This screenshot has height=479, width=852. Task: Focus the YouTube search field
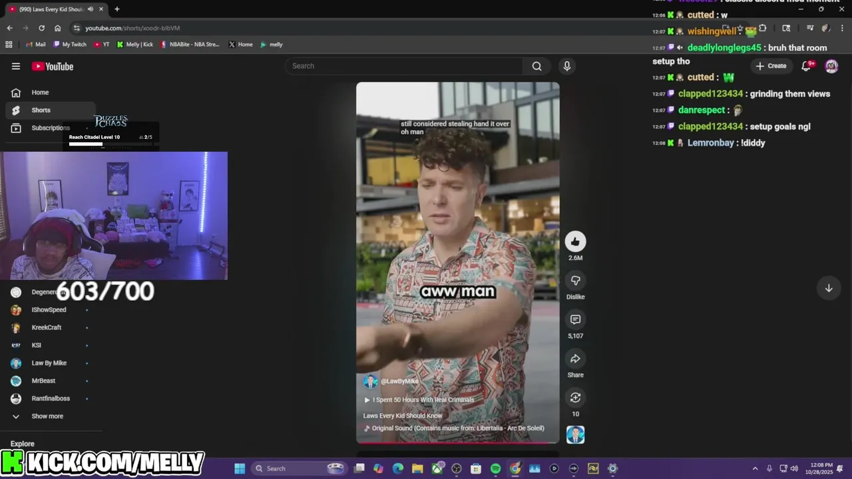405,66
